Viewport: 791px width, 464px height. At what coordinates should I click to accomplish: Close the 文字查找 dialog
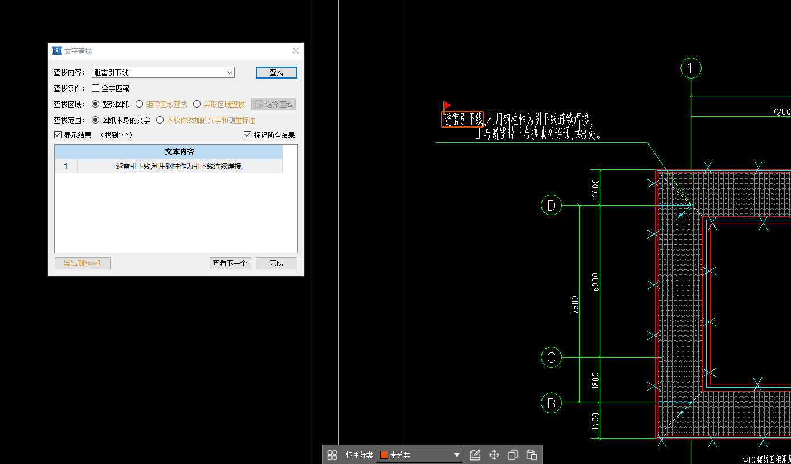click(296, 51)
